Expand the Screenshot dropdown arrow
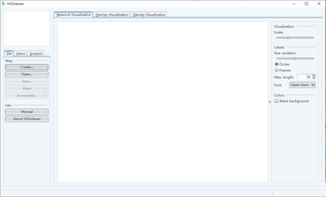This screenshot has height=197, width=326. click(46, 95)
